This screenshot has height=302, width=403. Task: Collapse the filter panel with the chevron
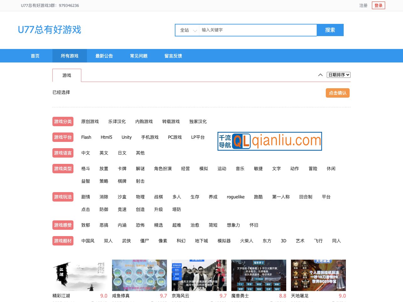(x=320, y=75)
